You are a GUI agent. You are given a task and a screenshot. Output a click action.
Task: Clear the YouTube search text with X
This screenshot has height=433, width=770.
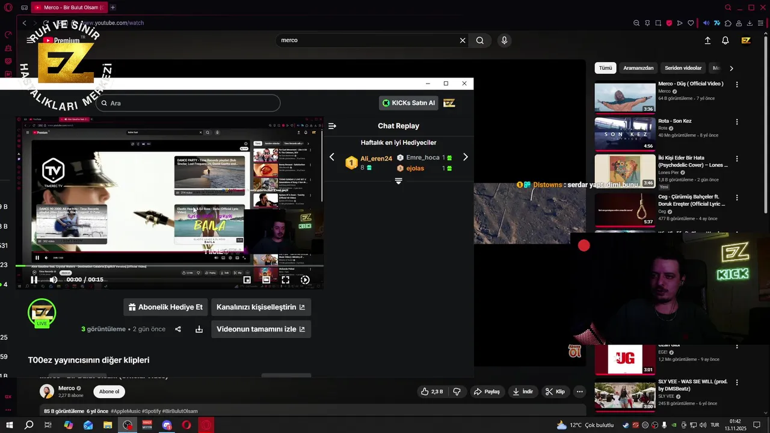point(463,40)
